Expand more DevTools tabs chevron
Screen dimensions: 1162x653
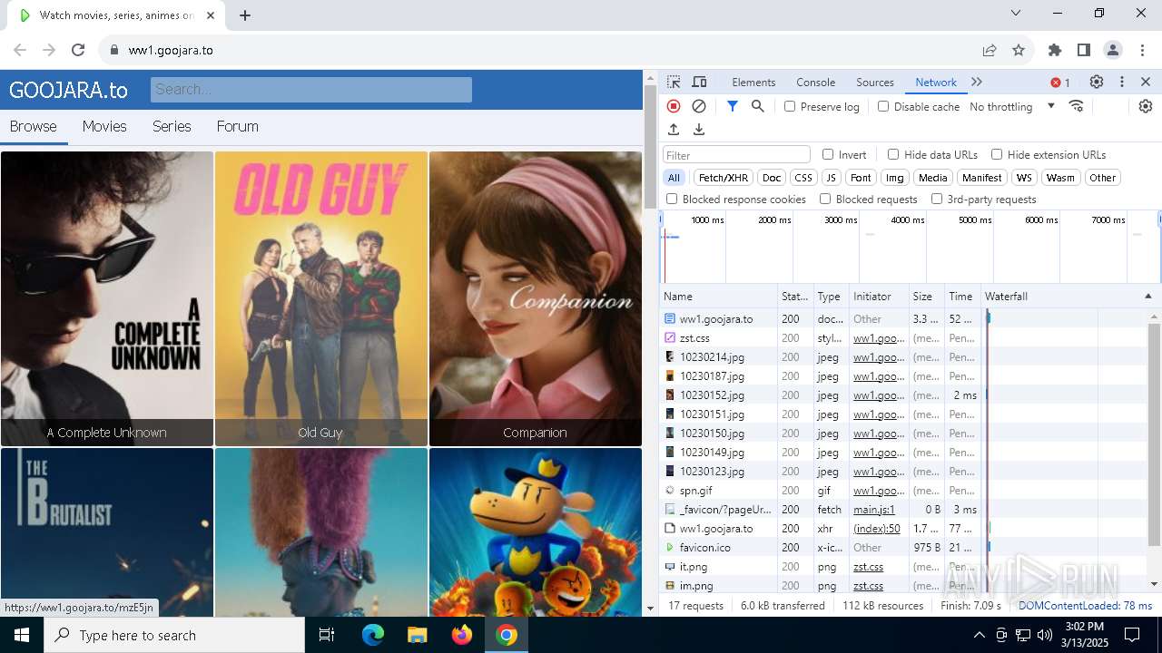(977, 82)
